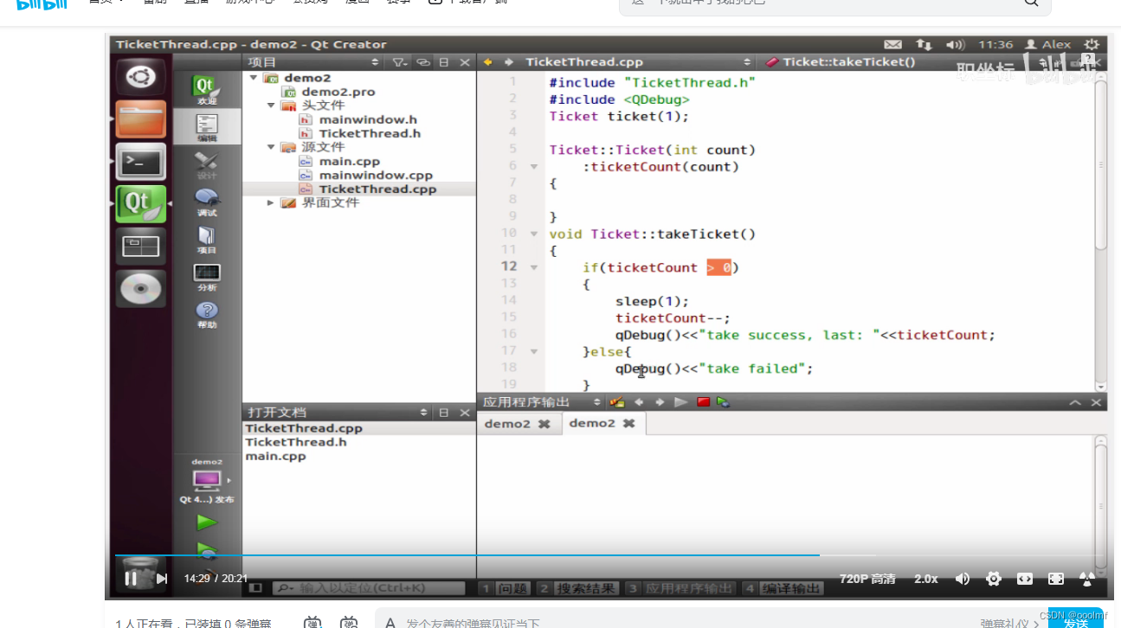The width and height of the screenshot is (1121, 628).
Task: Split the project side panel
Action: (x=444, y=62)
